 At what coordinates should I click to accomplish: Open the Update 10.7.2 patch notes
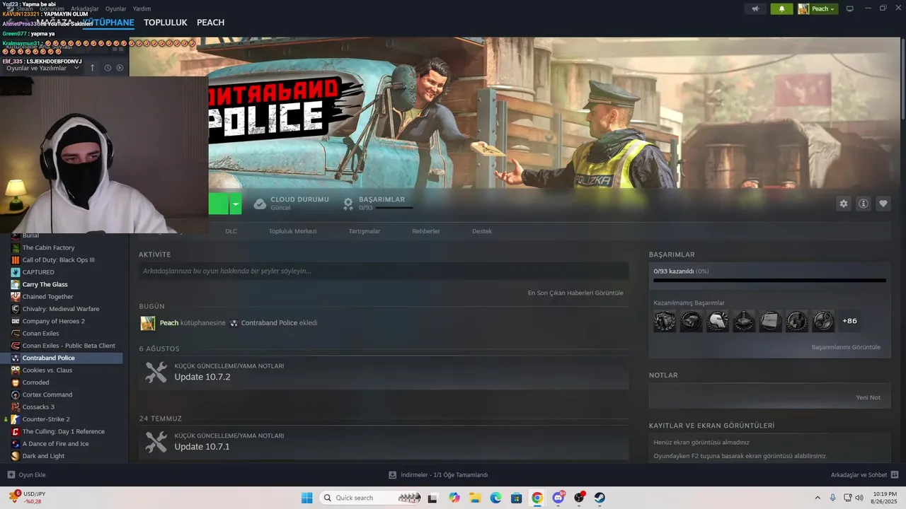[x=384, y=373]
